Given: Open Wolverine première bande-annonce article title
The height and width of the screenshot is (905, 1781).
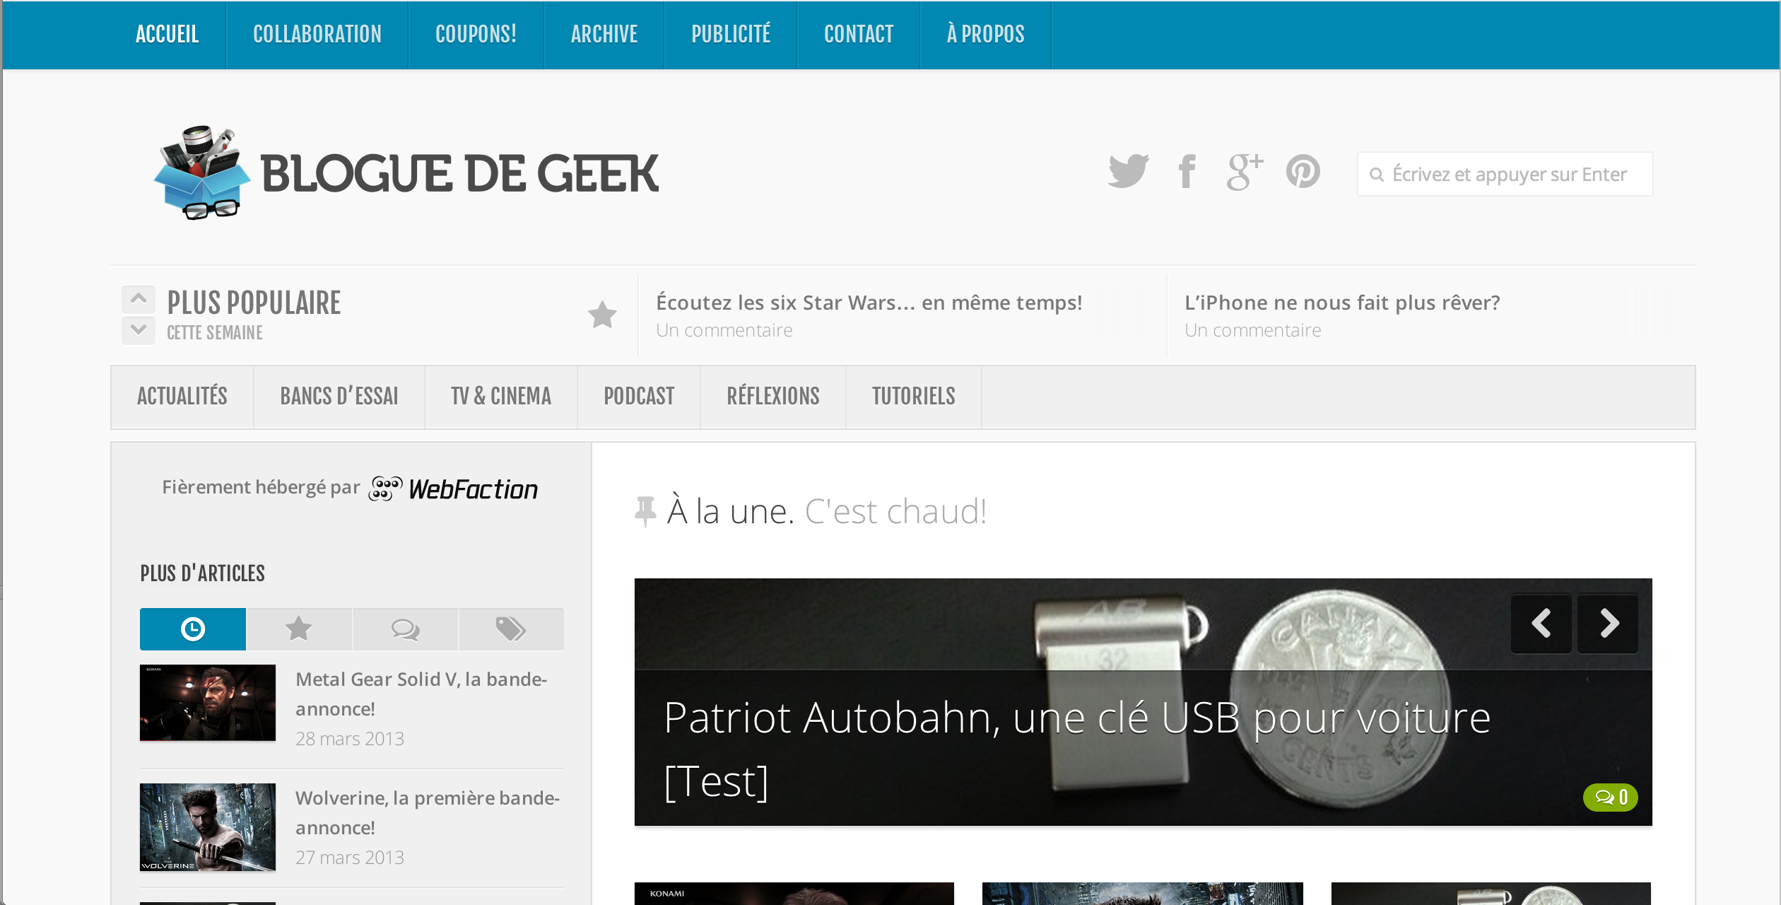Looking at the screenshot, I should (428, 812).
